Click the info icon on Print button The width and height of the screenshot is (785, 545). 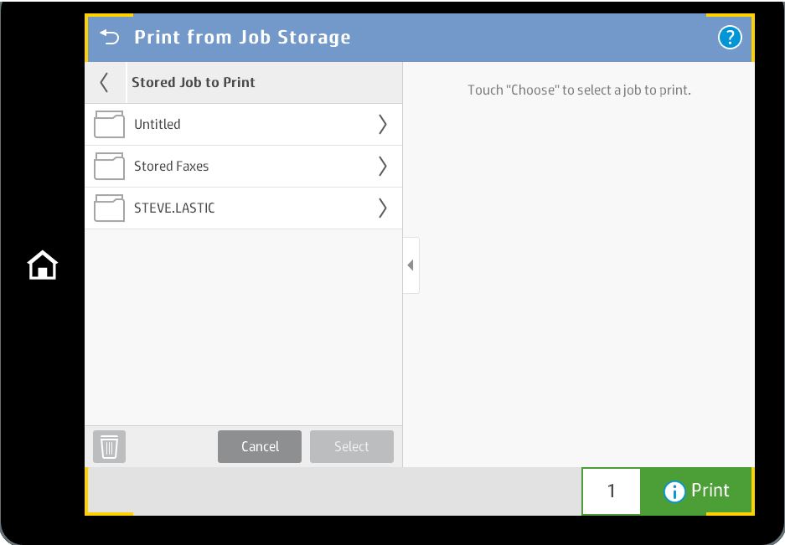click(x=674, y=491)
